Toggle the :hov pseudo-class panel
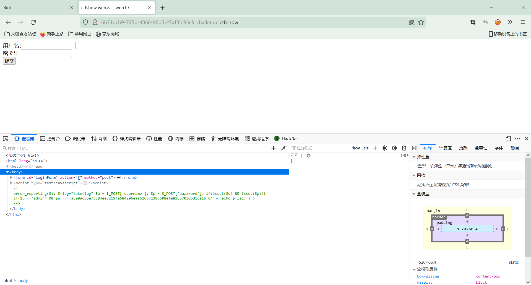 click(x=356, y=148)
